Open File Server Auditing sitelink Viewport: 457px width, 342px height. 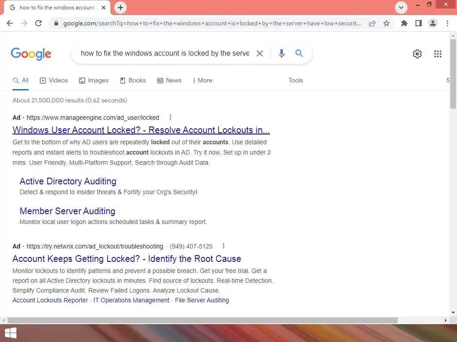202,301
